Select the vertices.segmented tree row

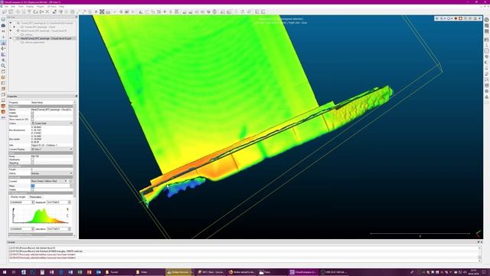pos(34,42)
